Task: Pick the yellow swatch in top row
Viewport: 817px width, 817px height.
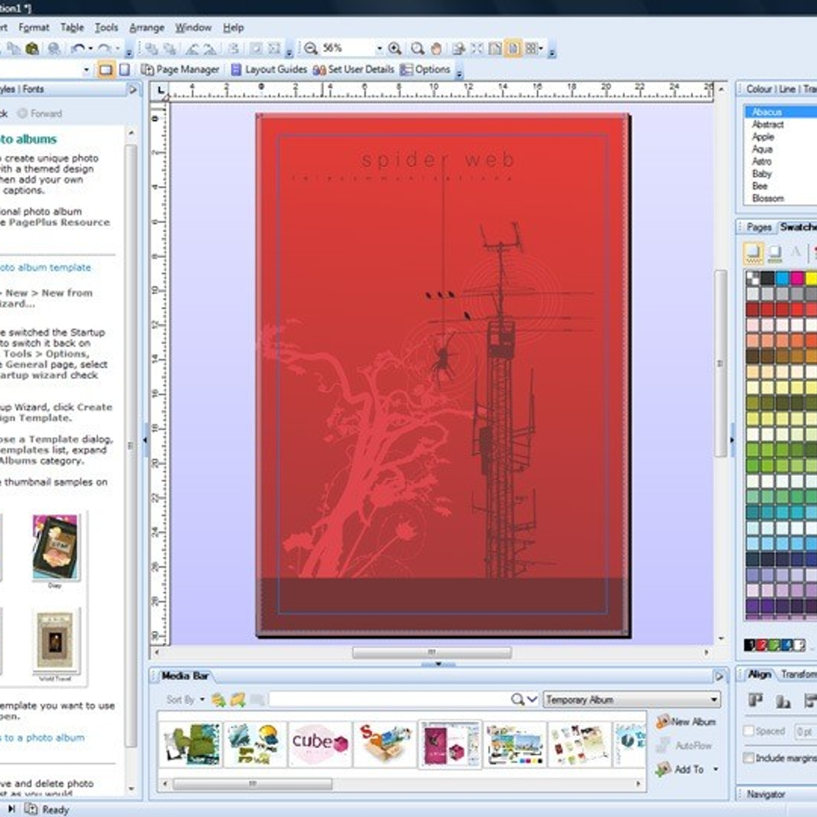Action: coord(811,278)
